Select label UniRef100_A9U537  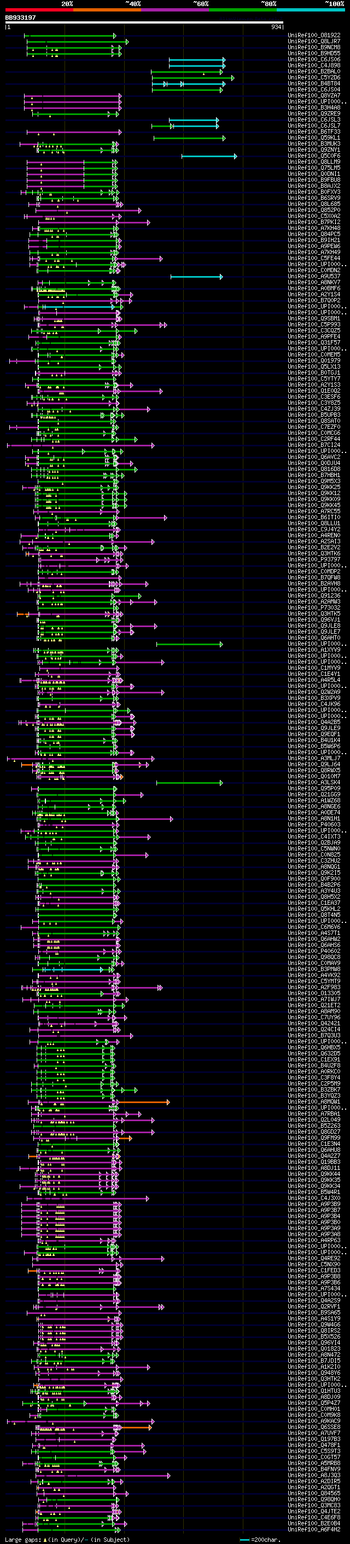click(314, 276)
